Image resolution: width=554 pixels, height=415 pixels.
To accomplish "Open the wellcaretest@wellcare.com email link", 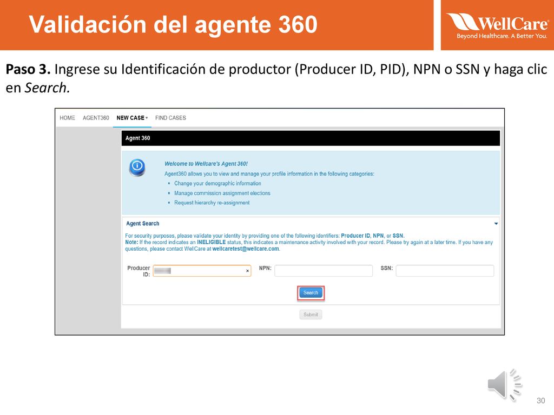I will click(246, 249).
